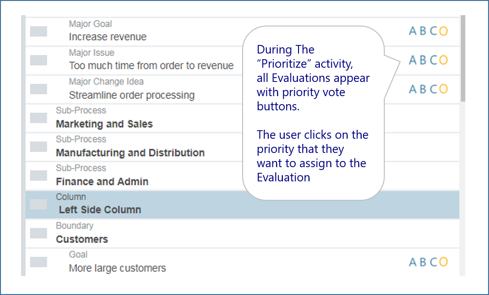Set priority O for Streamline order processing
This screenshot has width=489, height=295.
tap(443, 89)
